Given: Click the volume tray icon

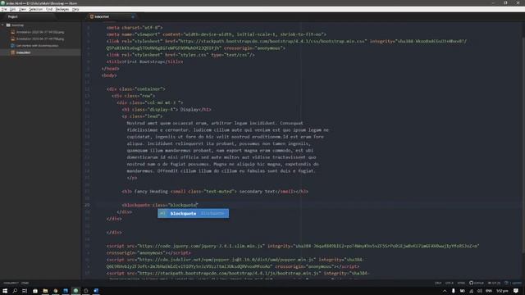Looking at the screenshot, I should 480,292.
